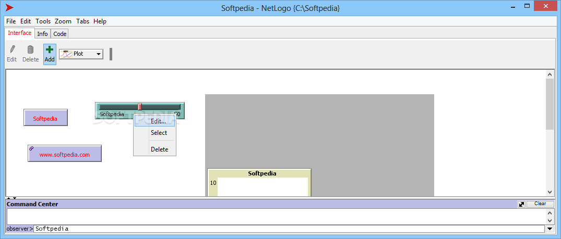
Task: Choose Select in the context menu
Action: pyautogui.click(x=154, y=133)
